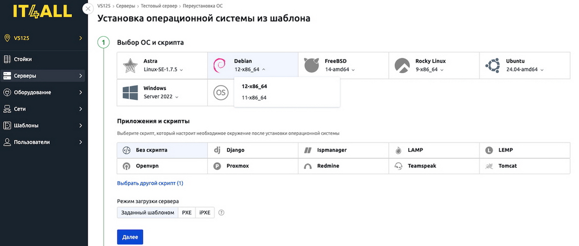Click the help question mark icon
The width and height of the screenshot is (579, 246).
pos(221,213)
